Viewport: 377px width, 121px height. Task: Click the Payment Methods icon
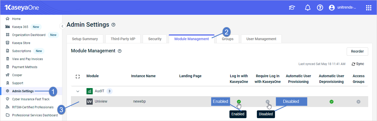(x=8, y=67)
